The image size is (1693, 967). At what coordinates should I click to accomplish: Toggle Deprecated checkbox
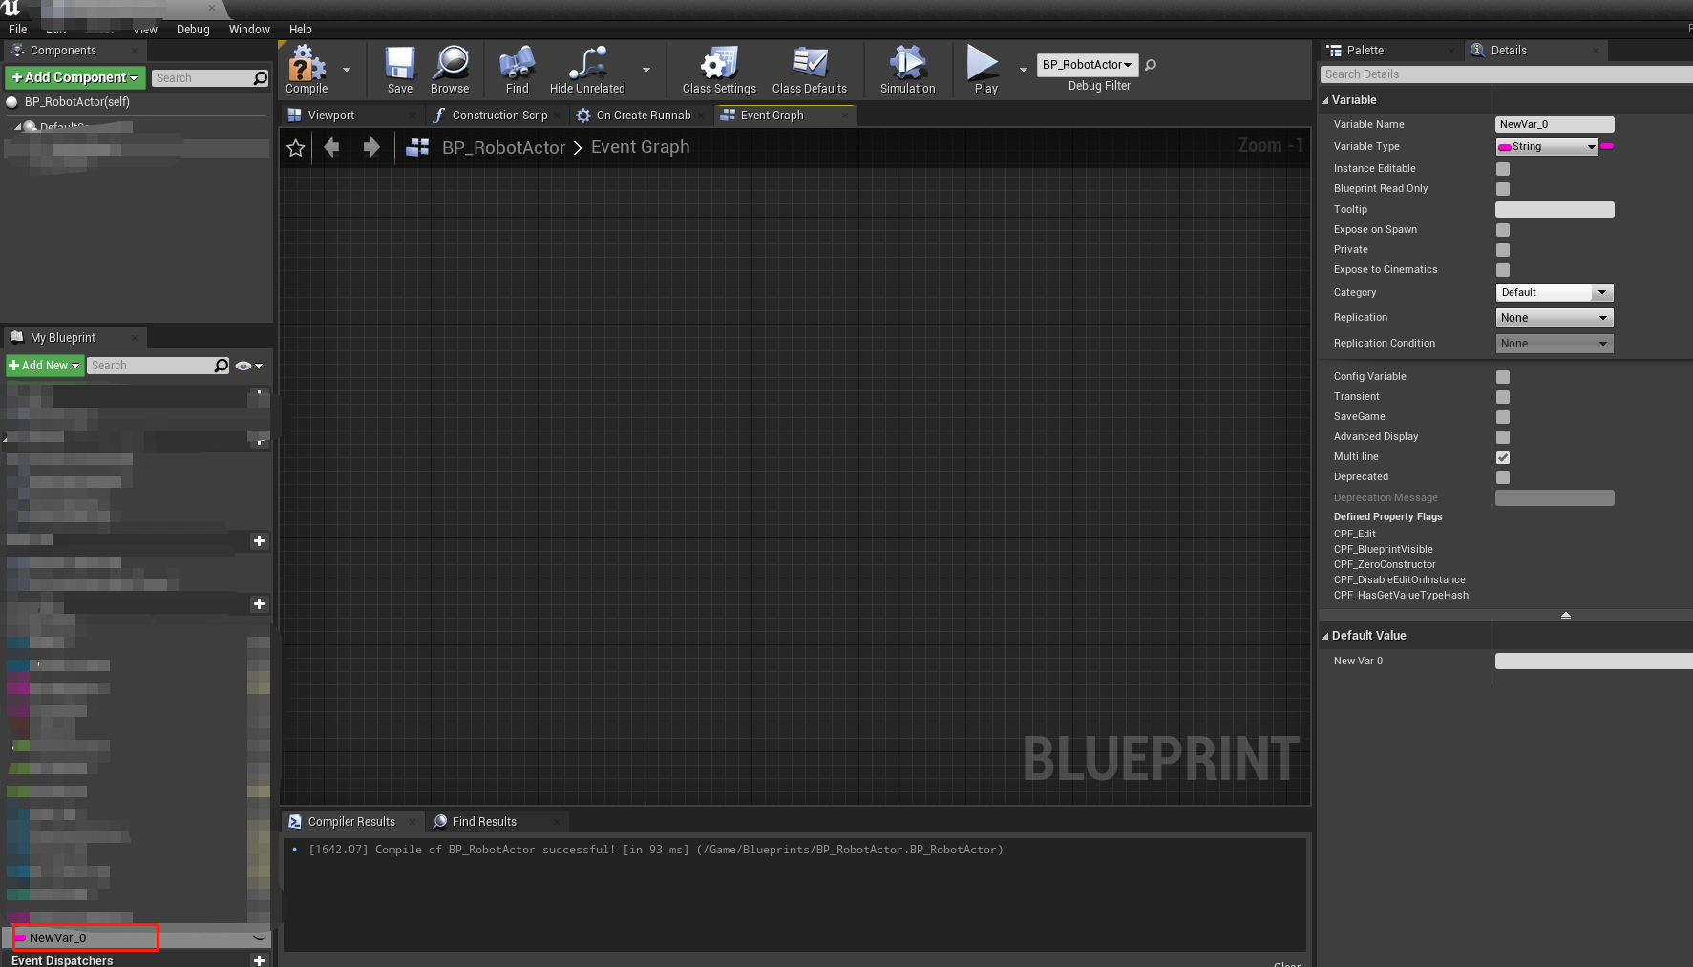[x=1503, y=477]
